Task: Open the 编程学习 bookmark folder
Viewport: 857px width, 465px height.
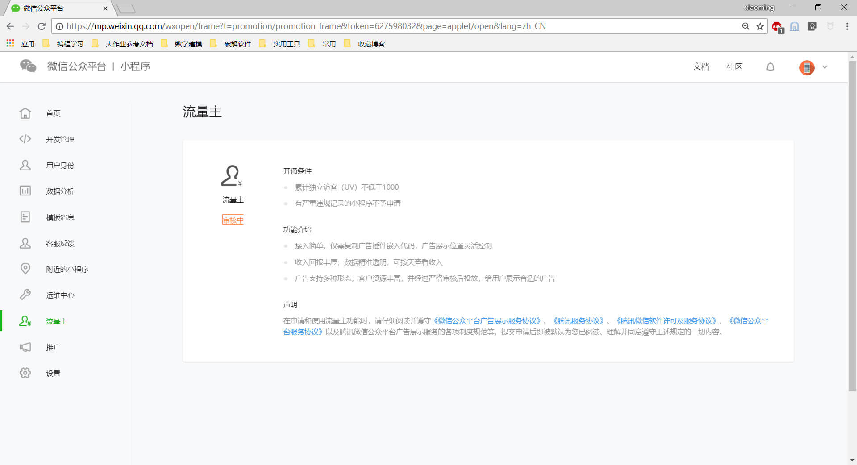Action: click(63, 44)
